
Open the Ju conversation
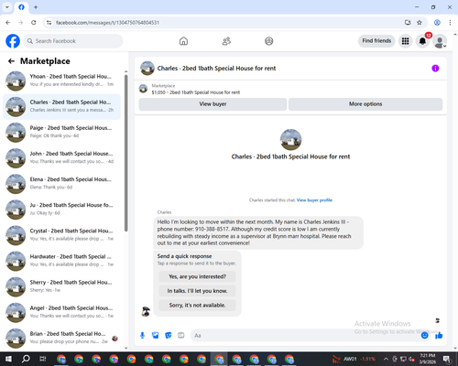(61, 210)
